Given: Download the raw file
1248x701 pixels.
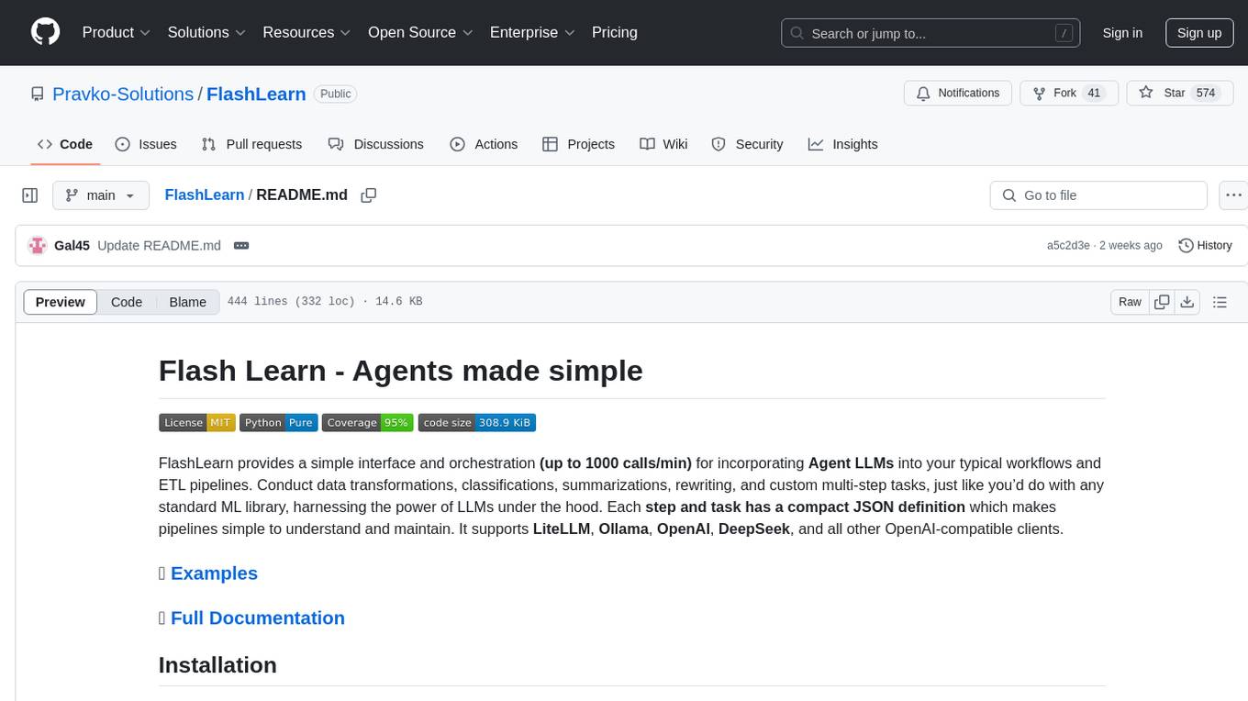Looking at the screenshot, I should pos(1187,302).
